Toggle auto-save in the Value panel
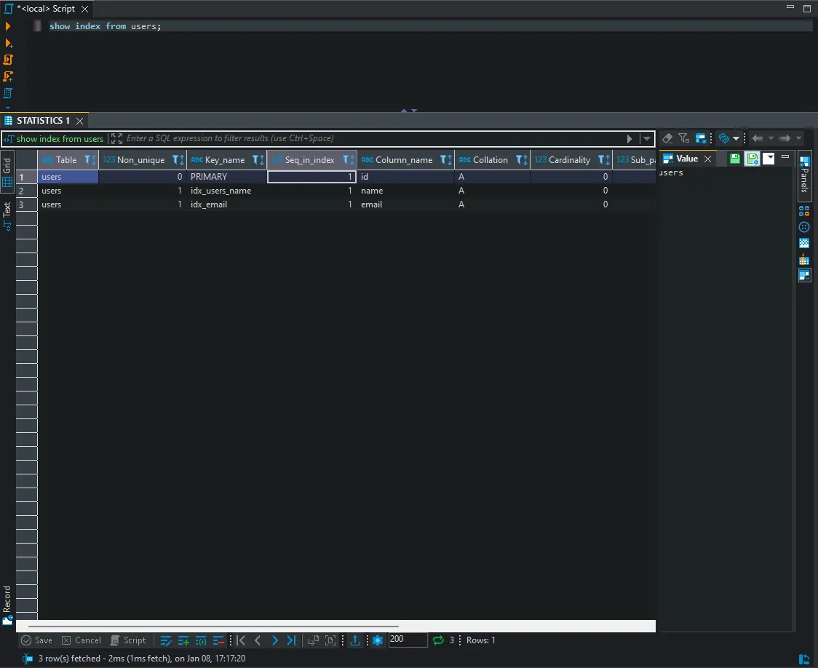 pos(752,159)
